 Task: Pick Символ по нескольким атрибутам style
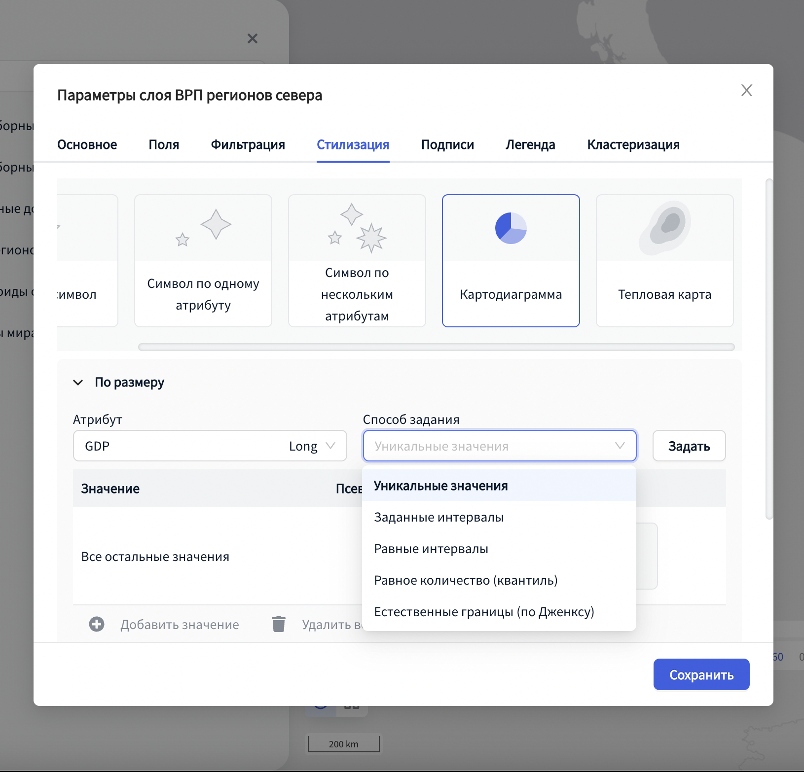(x=357, y=260)
